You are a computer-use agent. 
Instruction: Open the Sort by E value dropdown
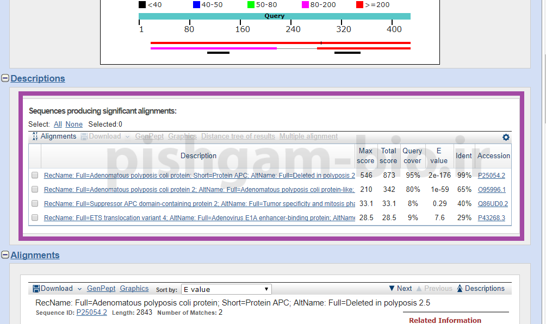point(226,289)
